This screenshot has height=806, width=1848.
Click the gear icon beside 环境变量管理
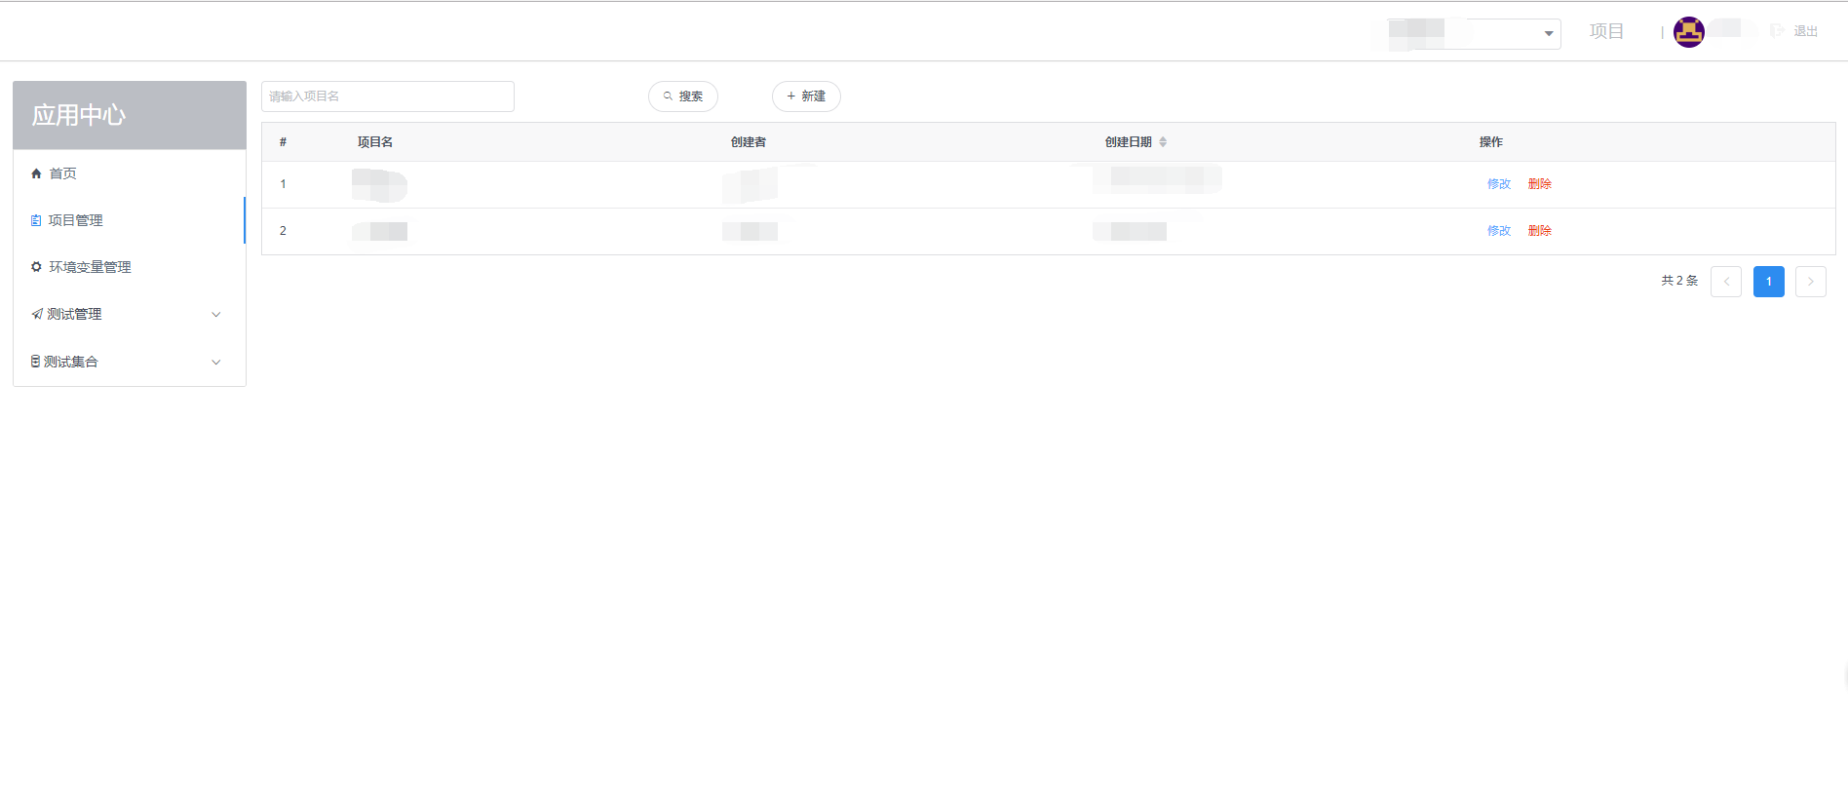[36, 267]
